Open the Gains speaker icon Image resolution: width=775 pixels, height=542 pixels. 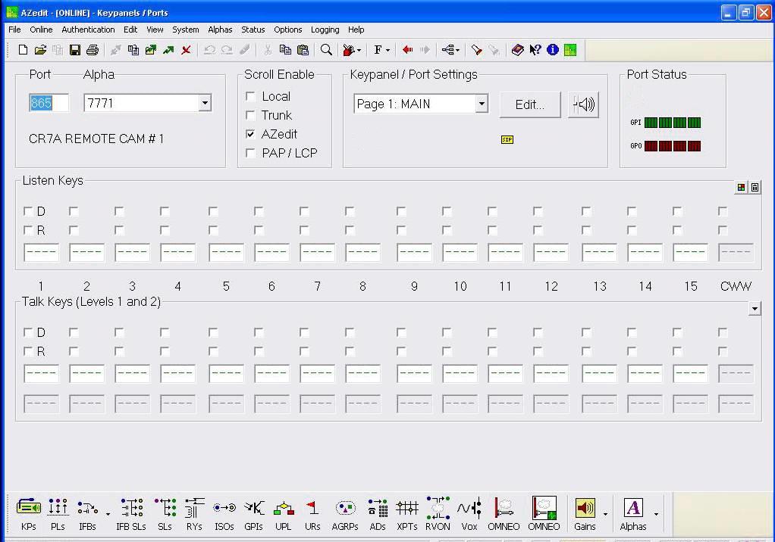(x=585, y=513)
